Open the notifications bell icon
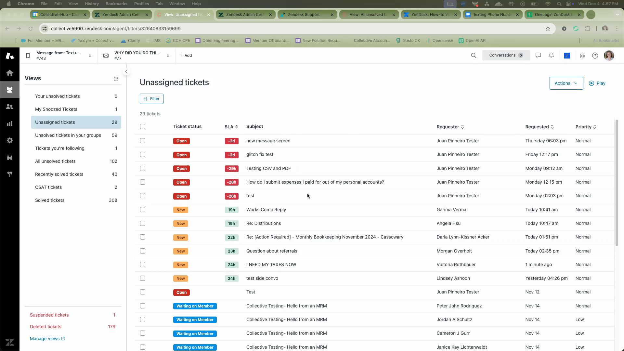This screenshot has height=351, width=624. tap(551, 56)
